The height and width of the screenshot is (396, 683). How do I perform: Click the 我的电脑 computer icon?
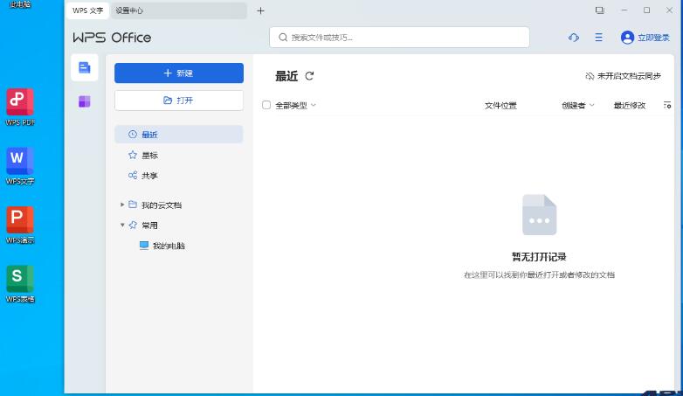pos(144,246)
